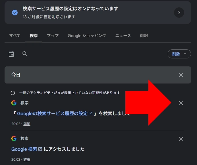Delete all of 今日 activity with X
197x165 pixels.
(x=181, y=75)
